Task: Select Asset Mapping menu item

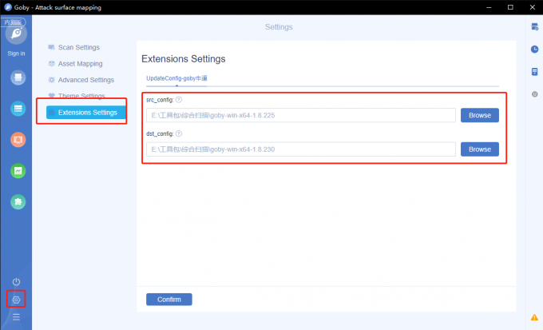Action: pos(75,64)
